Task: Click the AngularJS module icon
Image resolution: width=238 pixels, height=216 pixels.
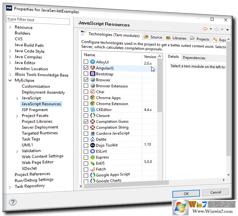Action: [93, 68]
